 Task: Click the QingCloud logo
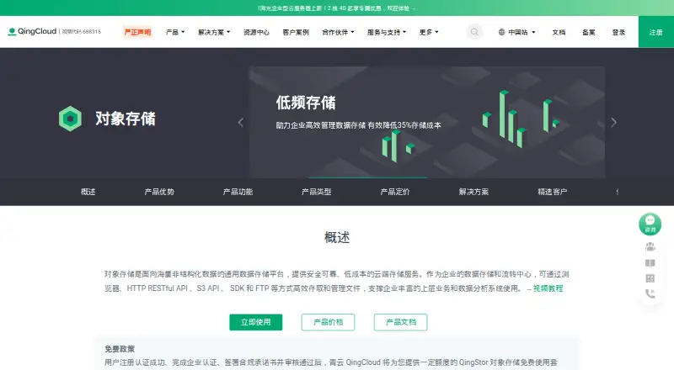[x=32, y=31]
